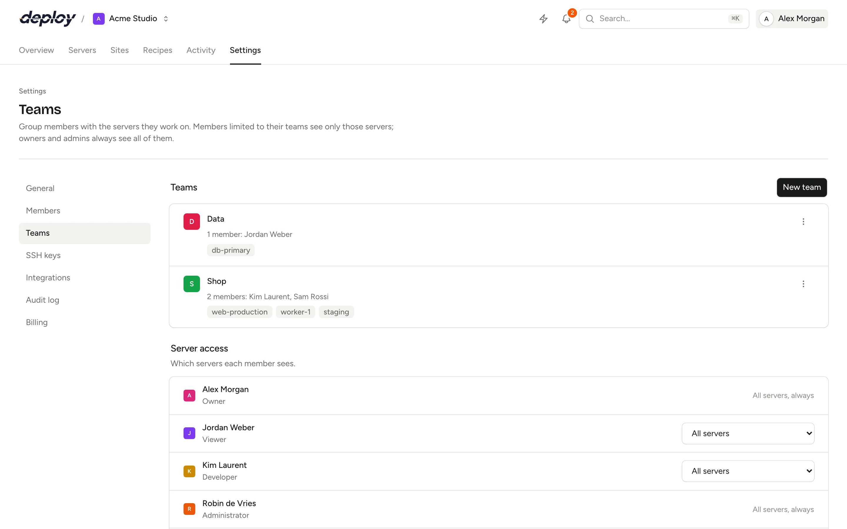Click the Settings breadcrumb text
The height and width of the screenshot is (529, 847).
(32, 91)
